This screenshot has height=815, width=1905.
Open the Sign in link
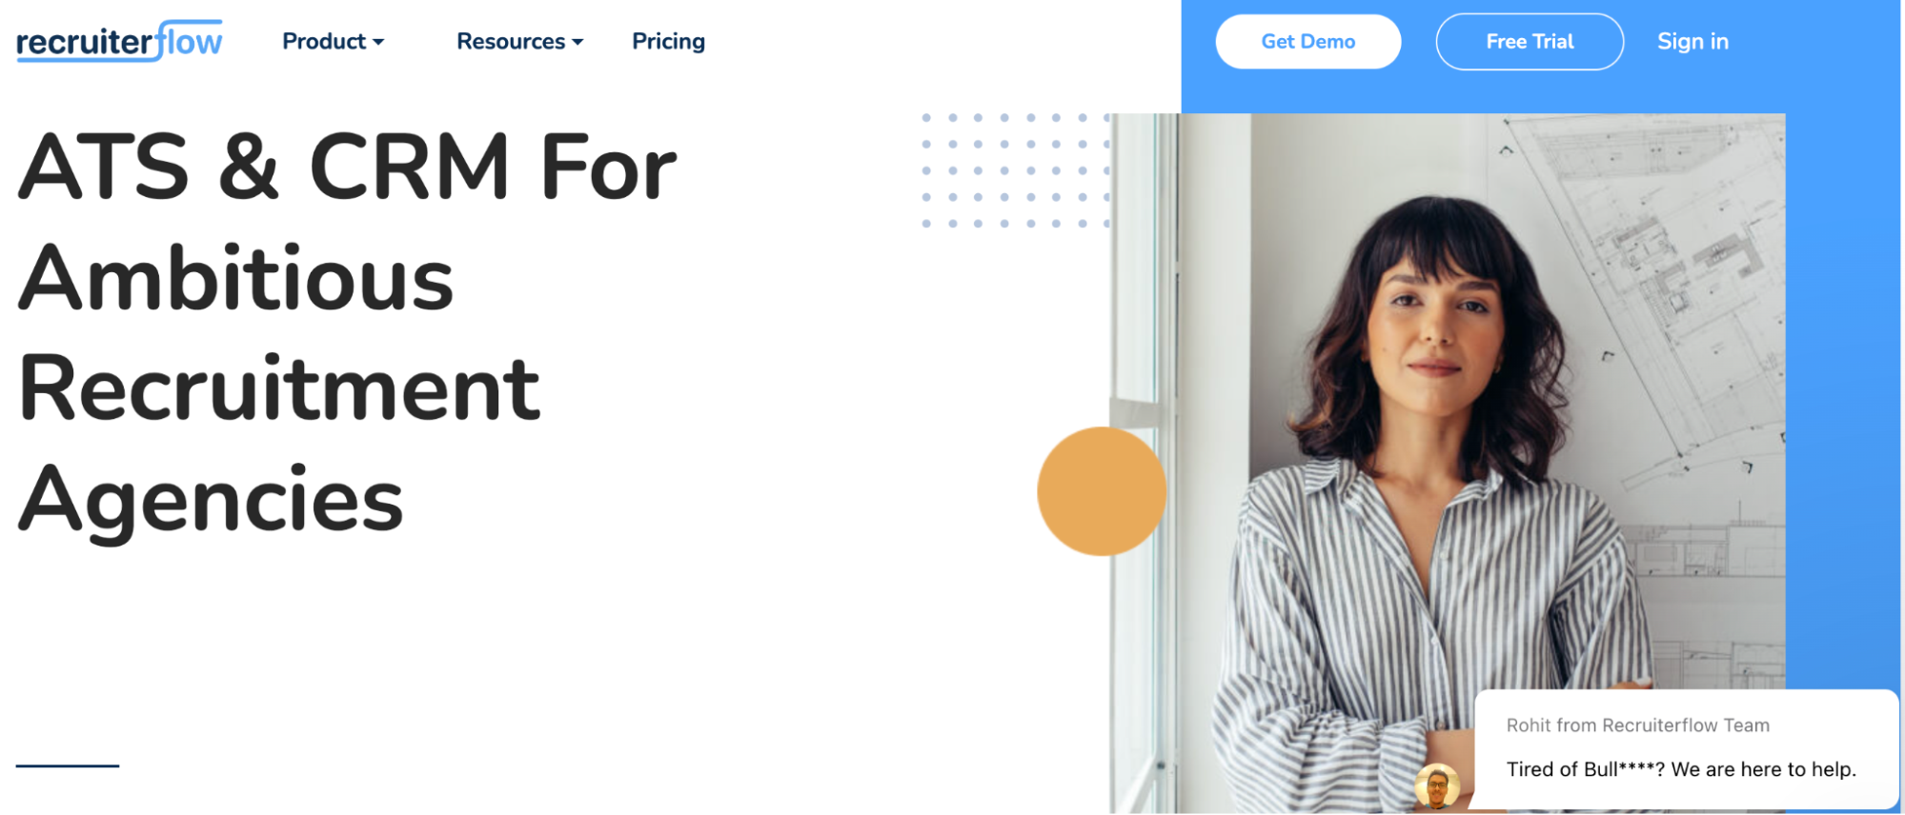[x=1692, y=41]
